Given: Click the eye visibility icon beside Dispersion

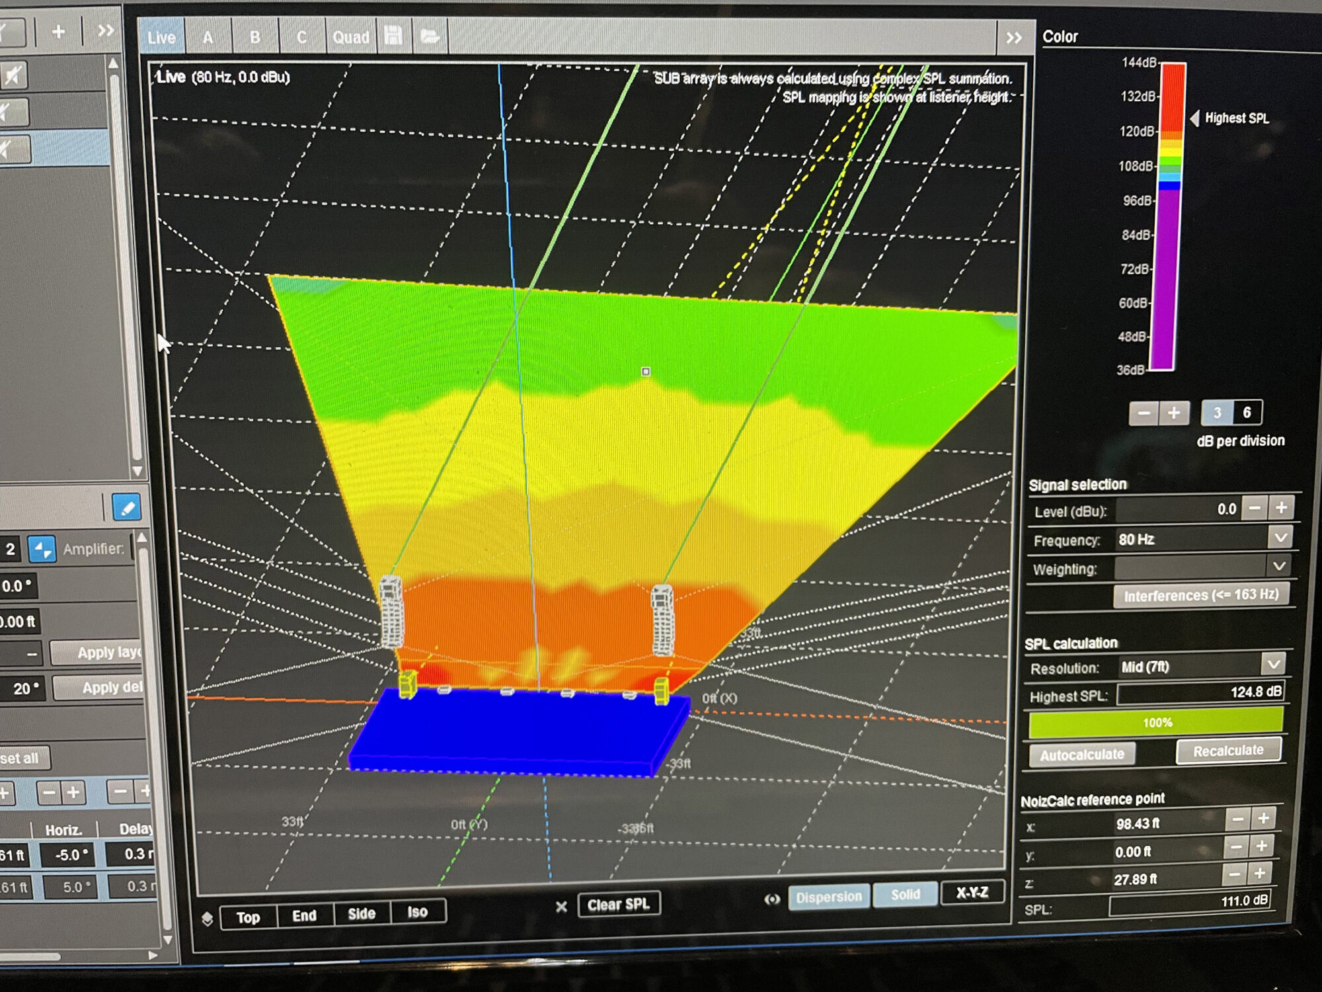Looking at the screenshot, I should [772, 899].
